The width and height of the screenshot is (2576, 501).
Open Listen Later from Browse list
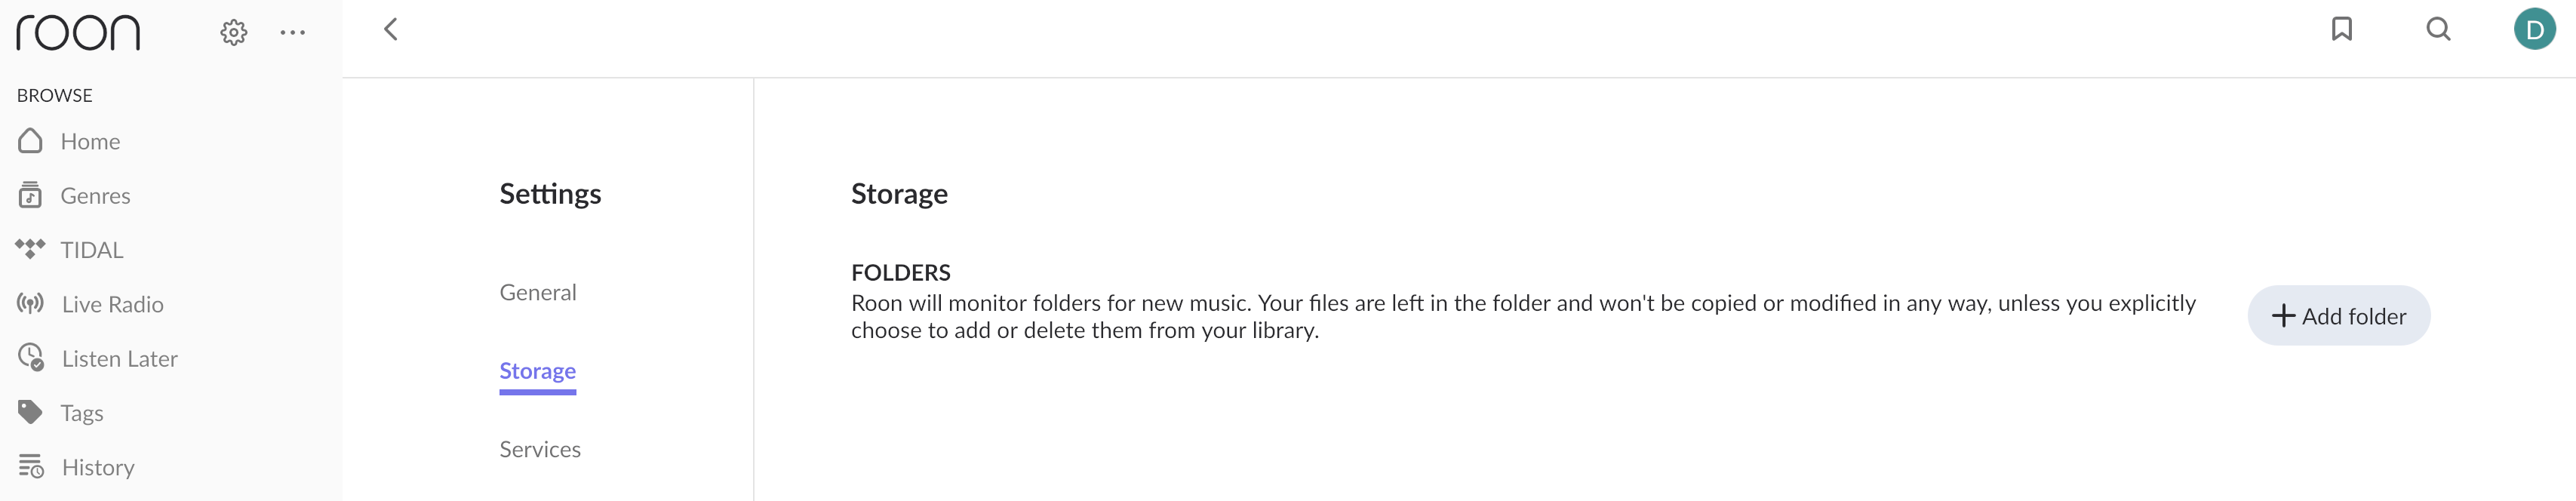point(119,358)
